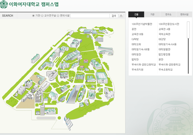Switch to the 편의시설 tab
This screenshot has height=135, width=193.
point(184,14)
